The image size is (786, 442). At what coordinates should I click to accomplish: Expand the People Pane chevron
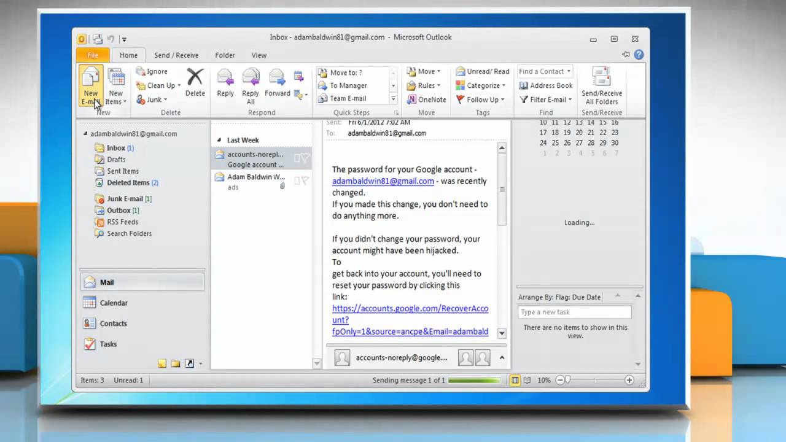click(x=502, y=358)
